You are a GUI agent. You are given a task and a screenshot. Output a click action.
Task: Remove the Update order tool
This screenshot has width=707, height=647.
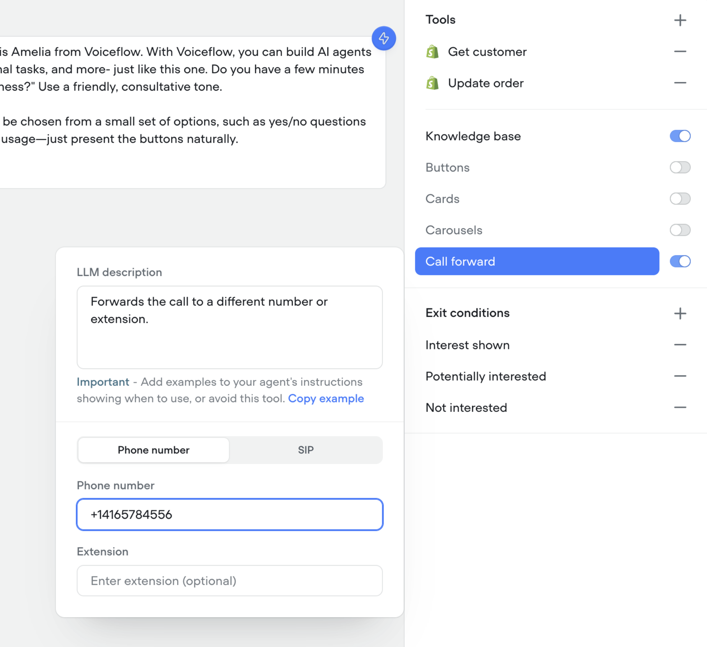[x=680, y=83]
